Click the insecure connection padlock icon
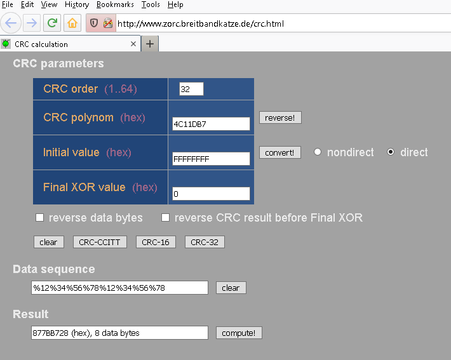Image resolution: width=451 pixels, height=360 pixels. pos(108,23)
